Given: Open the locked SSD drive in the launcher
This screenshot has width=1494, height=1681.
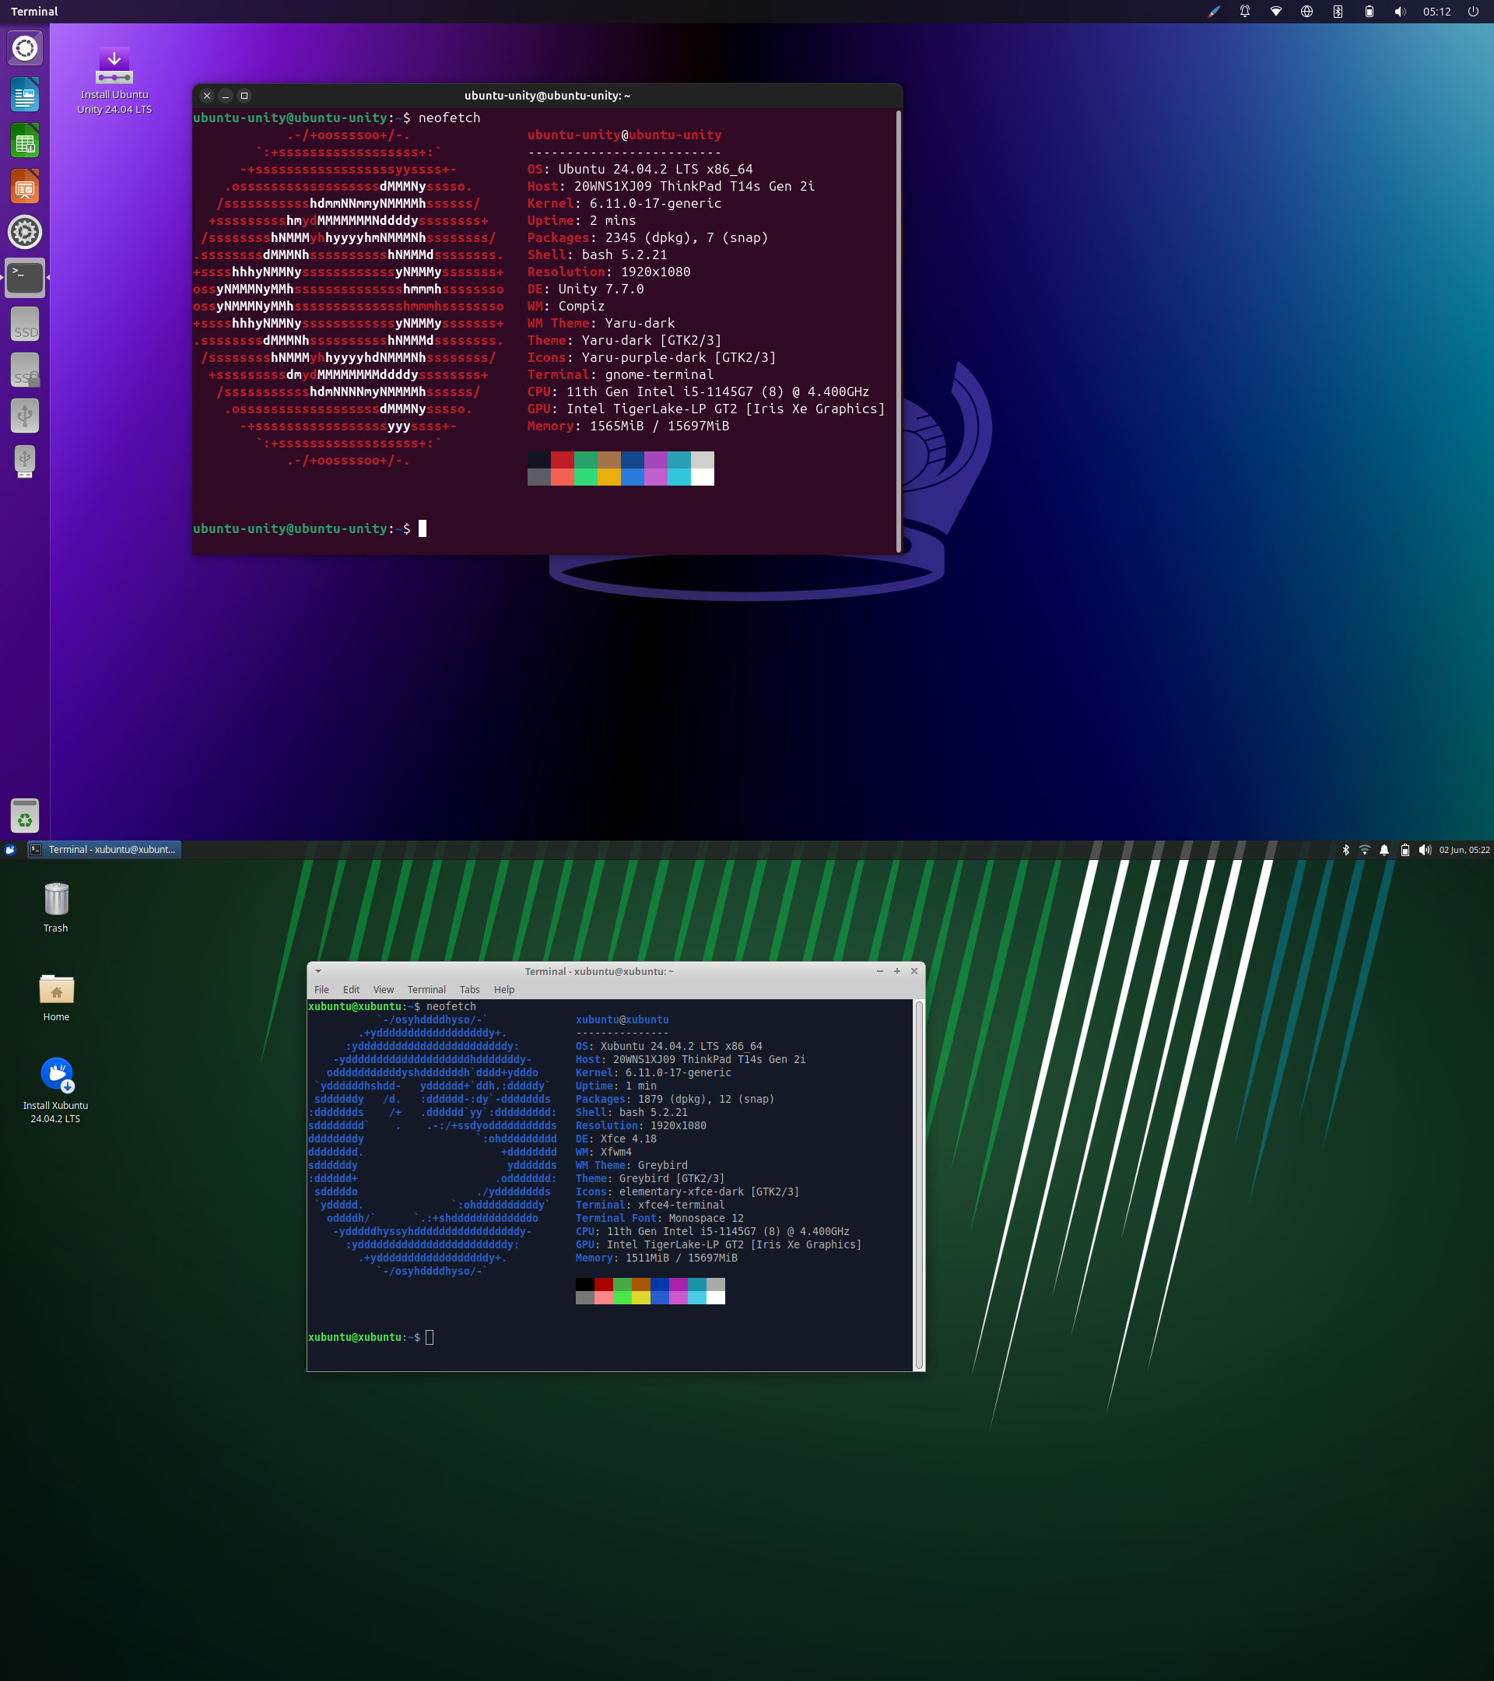Looking at the screenshot, I should 25,370.
